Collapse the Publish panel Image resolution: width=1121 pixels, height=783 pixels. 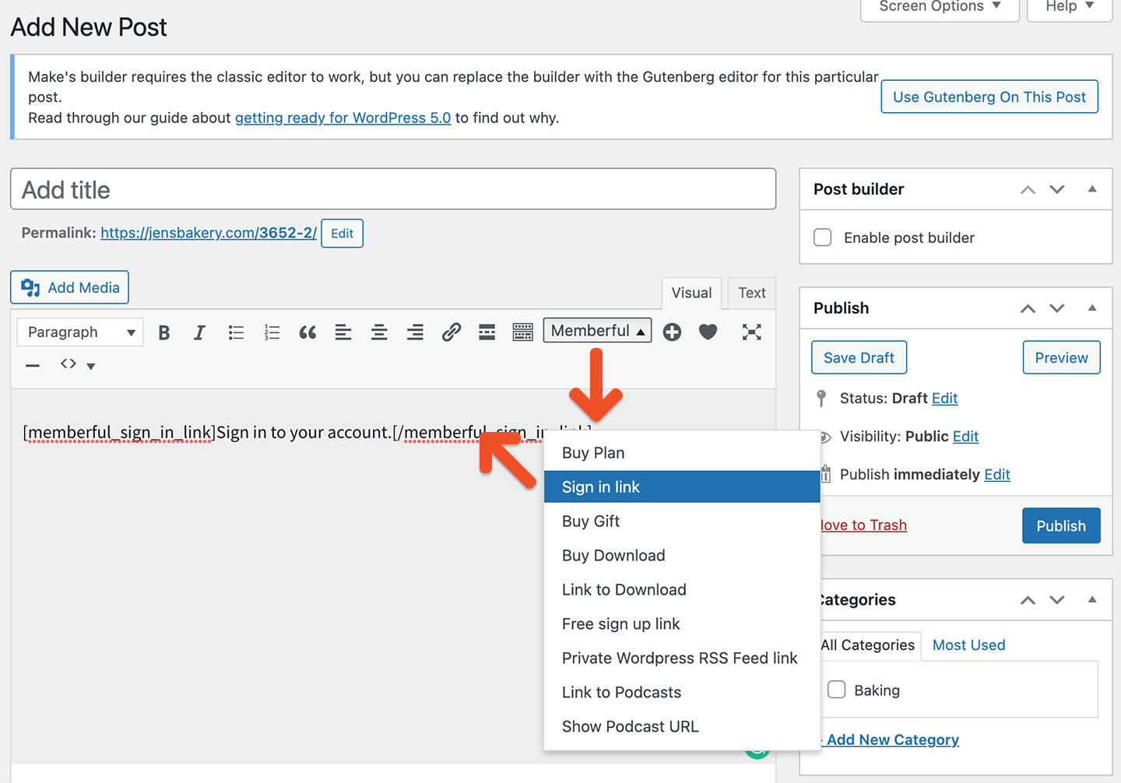pyautogui.click(x=1092, y=308)
